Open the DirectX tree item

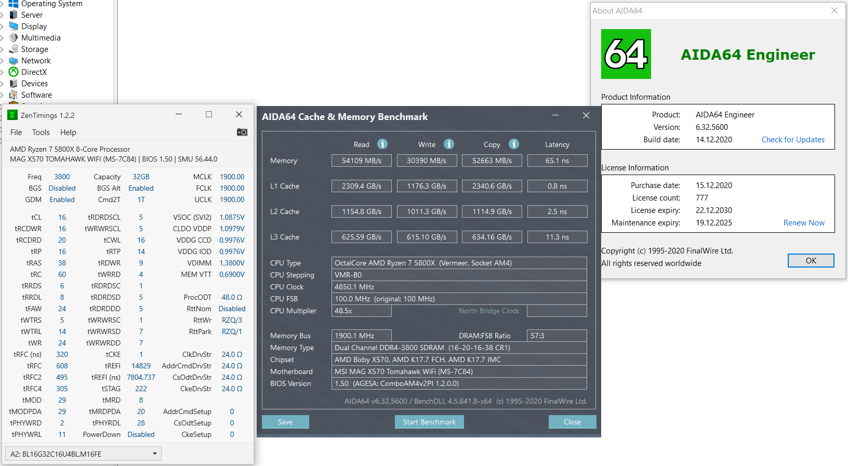coord(34,72)
